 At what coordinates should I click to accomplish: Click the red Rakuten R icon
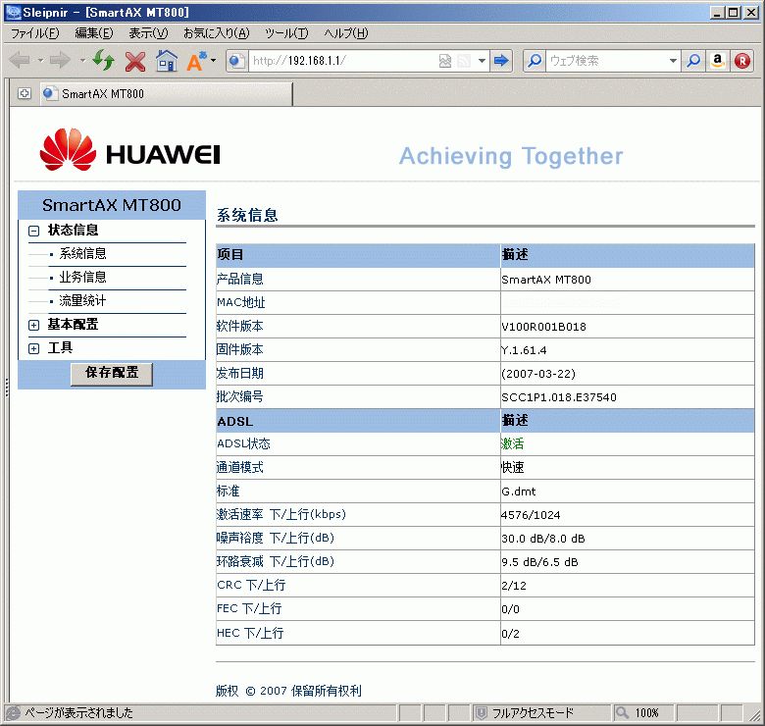coord(742,61)
